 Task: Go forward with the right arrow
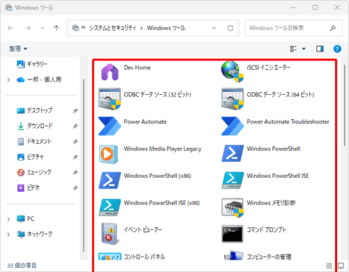click(x=27, y=28)
